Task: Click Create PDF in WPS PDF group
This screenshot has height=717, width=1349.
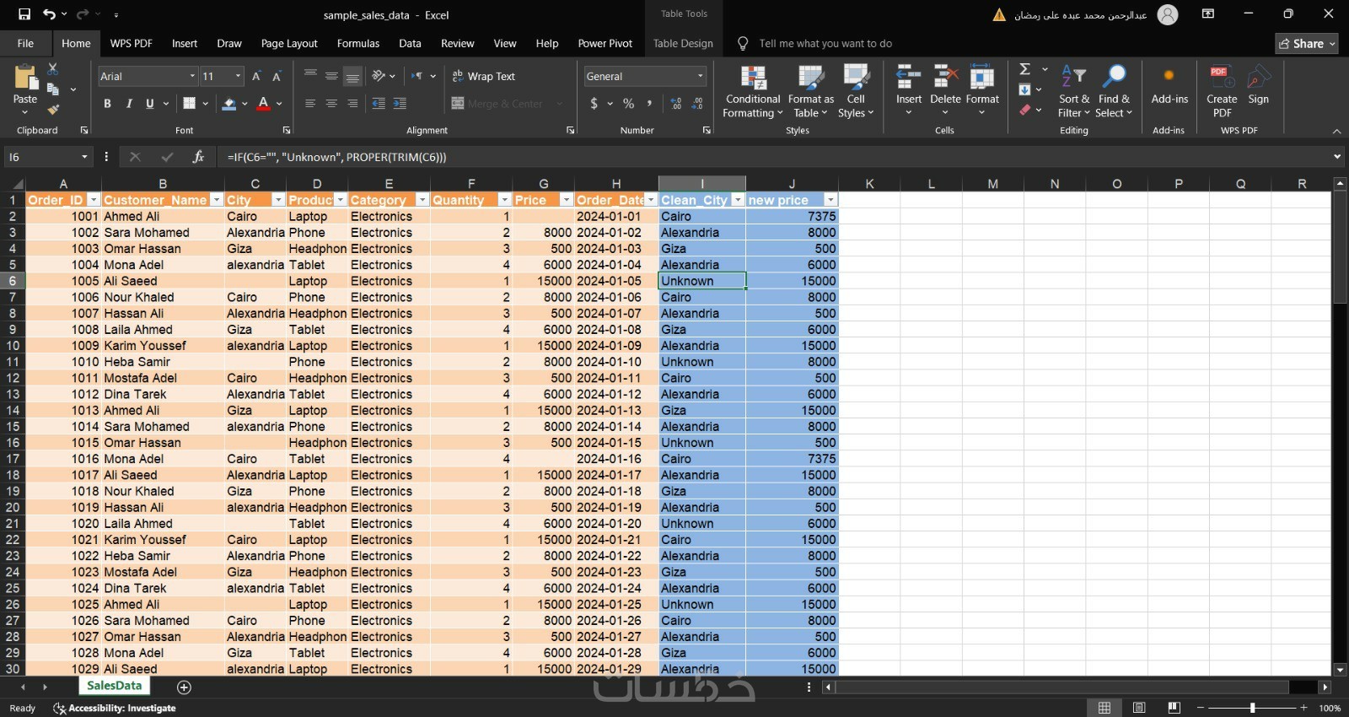Action: (1222, 91)
